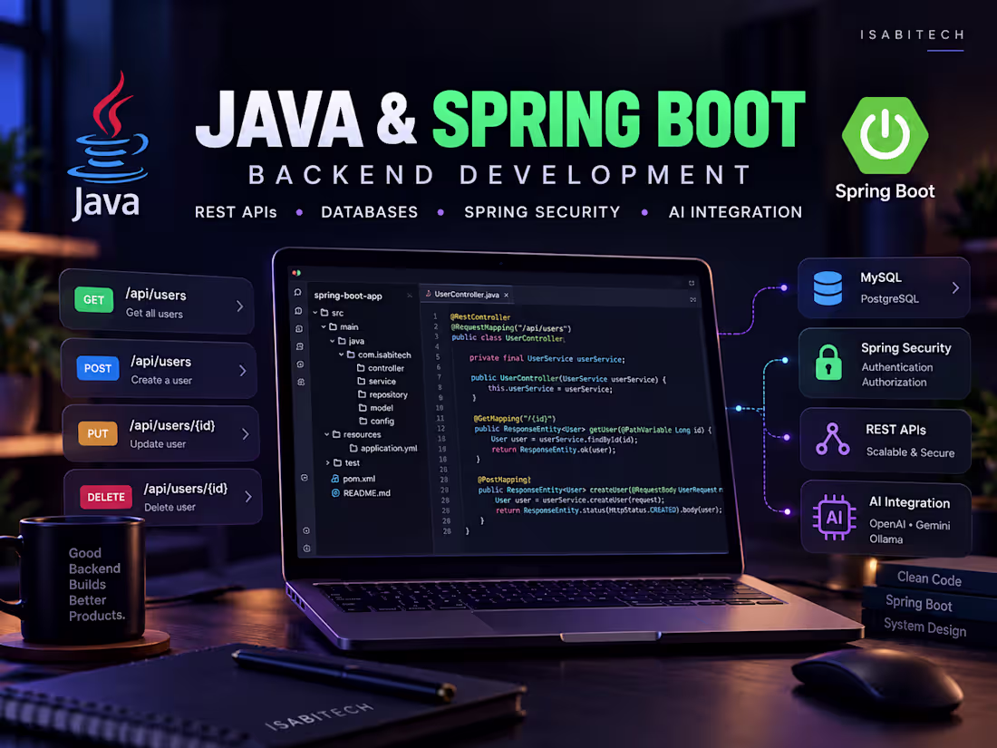Image resolution: width=997 pixels, height=748 pixels.
Task: Click the controller folder icon
Action: (x=361, y=367)
